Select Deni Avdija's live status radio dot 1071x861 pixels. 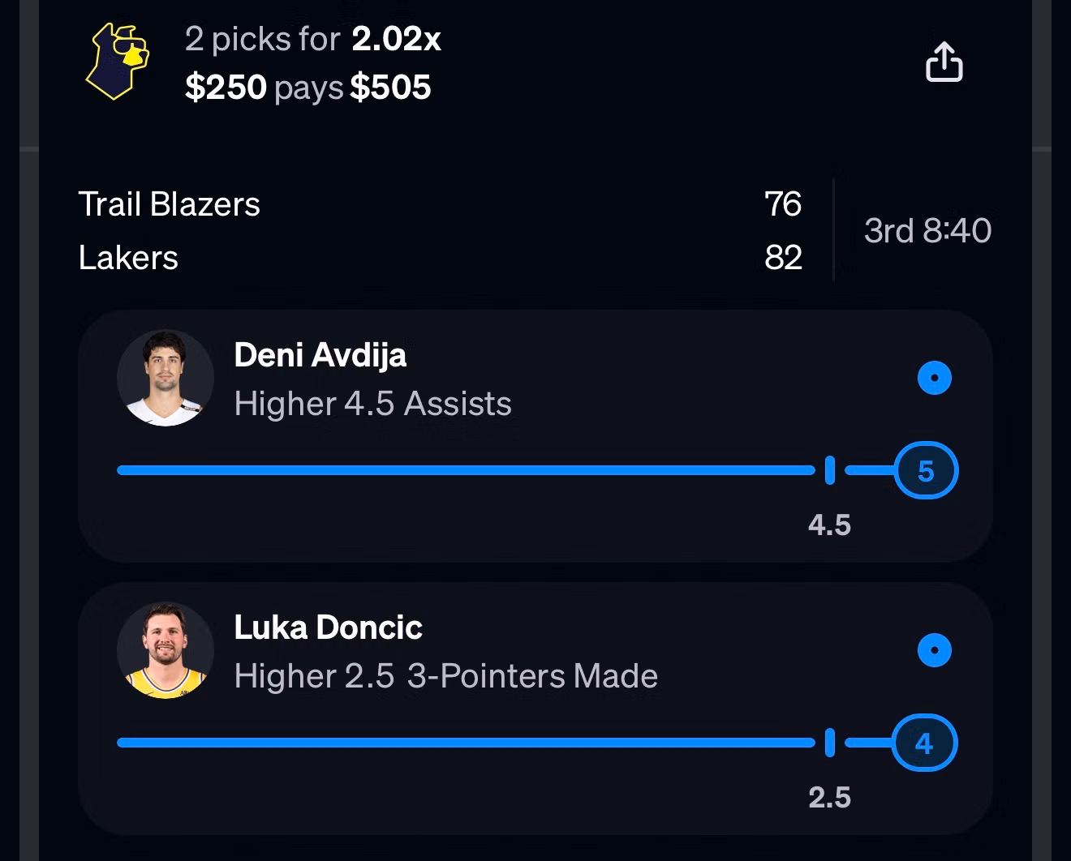[x=934, y=378]
